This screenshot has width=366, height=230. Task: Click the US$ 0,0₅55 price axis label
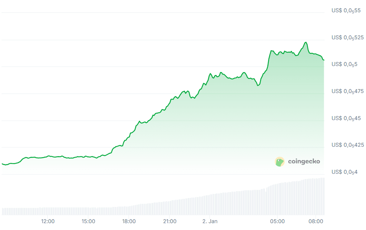pos(346,11)
